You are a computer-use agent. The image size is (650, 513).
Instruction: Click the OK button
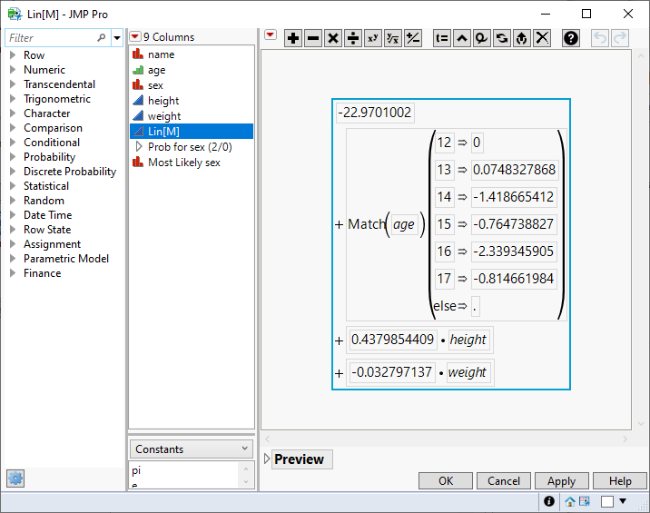pos(446,481)
